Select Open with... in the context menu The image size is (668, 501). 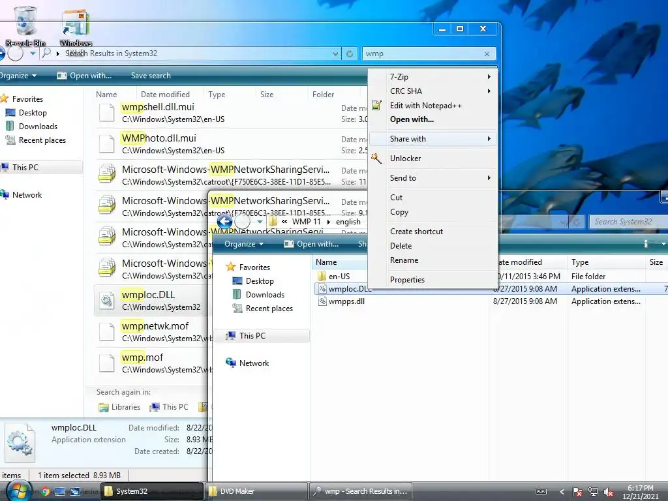(x=433, y=119)
